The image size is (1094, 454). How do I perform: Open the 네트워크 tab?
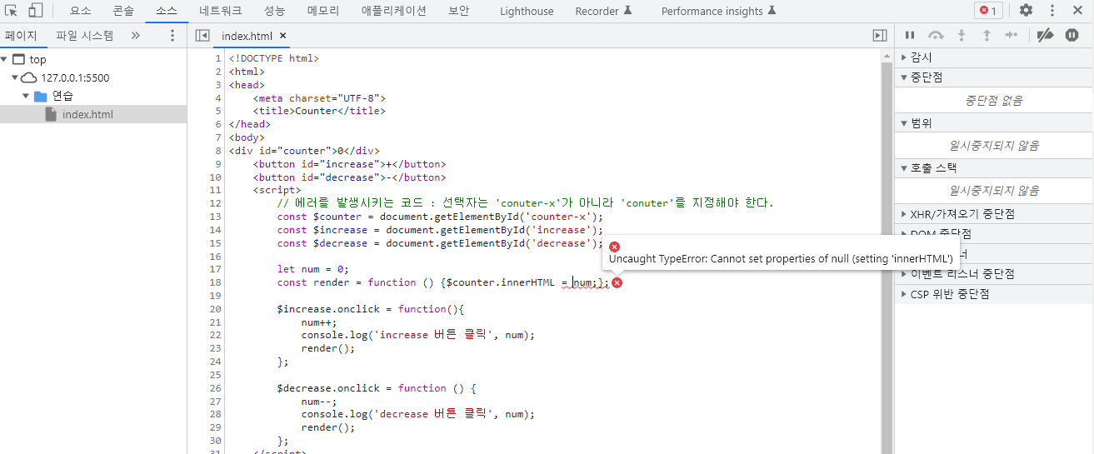coord(221,11)
